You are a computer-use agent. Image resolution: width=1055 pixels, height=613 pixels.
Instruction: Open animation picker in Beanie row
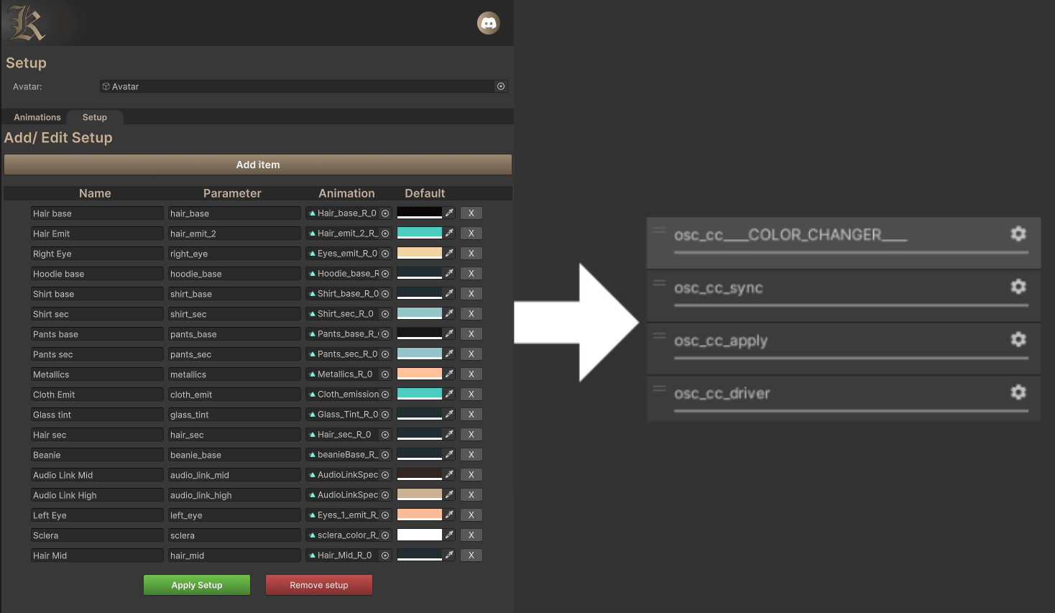tap(385, 455)
